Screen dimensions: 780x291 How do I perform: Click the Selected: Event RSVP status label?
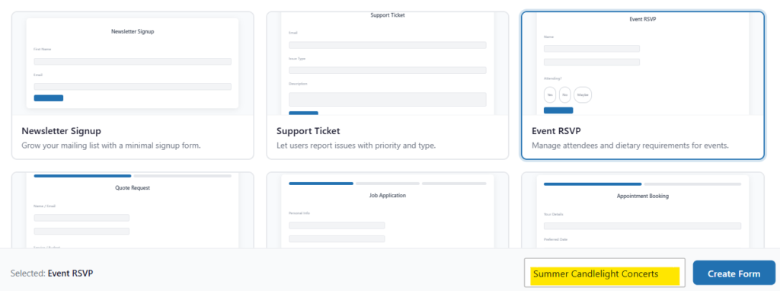coord(52,273)
